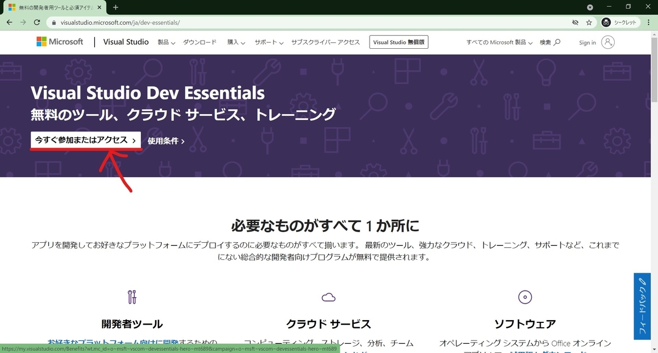658x353 pixels.
Task: Bookmark this page with the star icon
Action: coord(589,22)
